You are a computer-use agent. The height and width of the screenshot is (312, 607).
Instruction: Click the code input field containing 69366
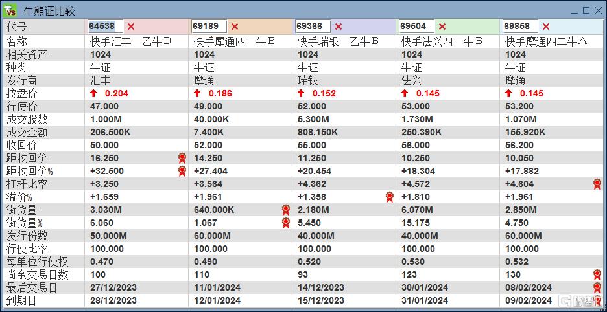coord(313,27)
